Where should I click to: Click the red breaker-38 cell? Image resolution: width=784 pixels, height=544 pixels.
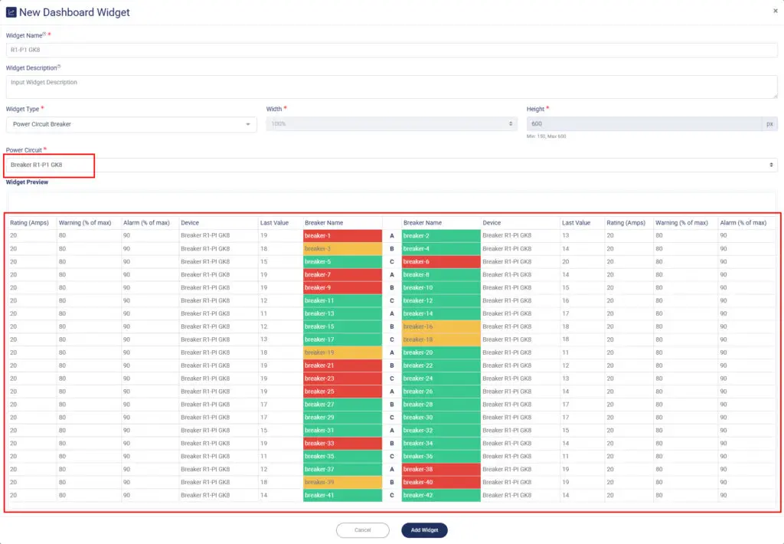pos(441,470)
